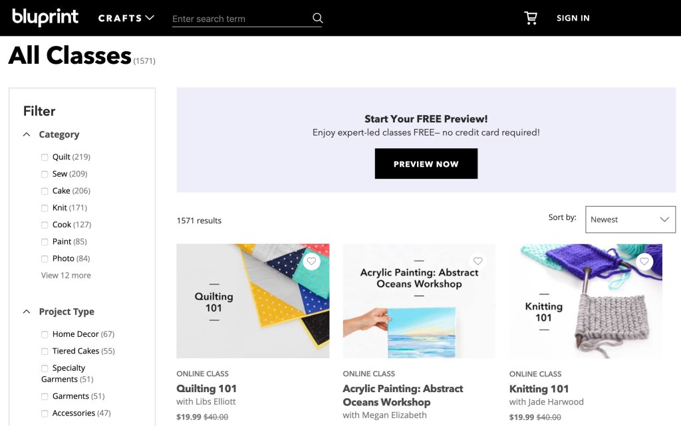
Task: Favorite the Knitting 101 class heart
Action: coord(644,261)
